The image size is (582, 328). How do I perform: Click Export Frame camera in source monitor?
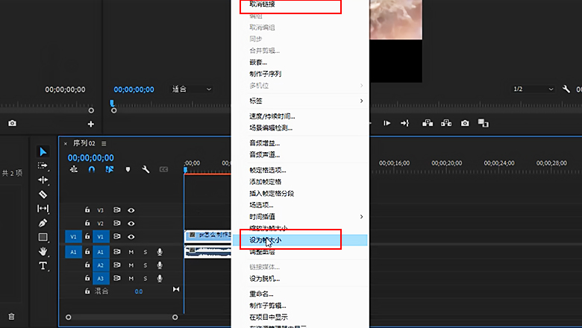(12, 123)
